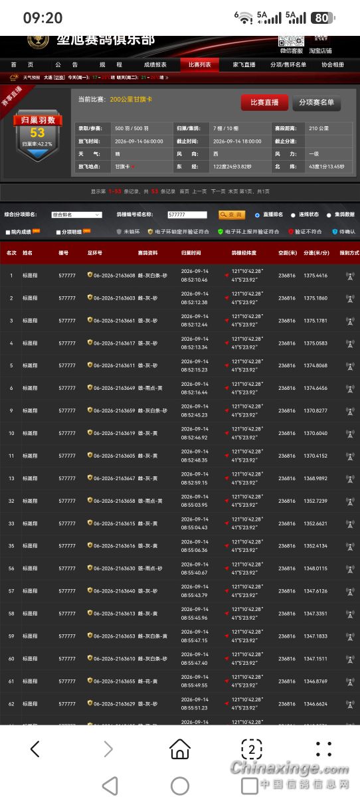This screenshot has width=360, height=801.
Task: Open the browser tabs counter icon
Action: click(251, 749)
